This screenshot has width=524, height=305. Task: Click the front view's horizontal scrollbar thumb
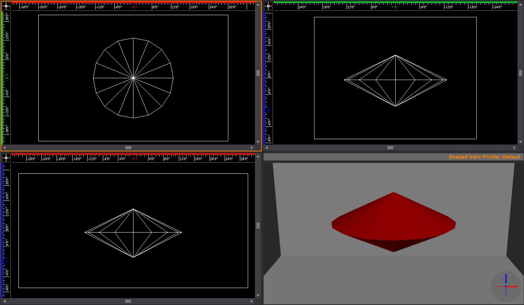pos(128,301)
